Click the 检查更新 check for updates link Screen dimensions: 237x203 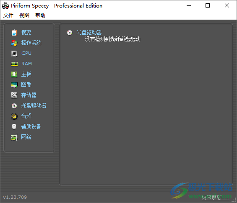click(216, 197)
